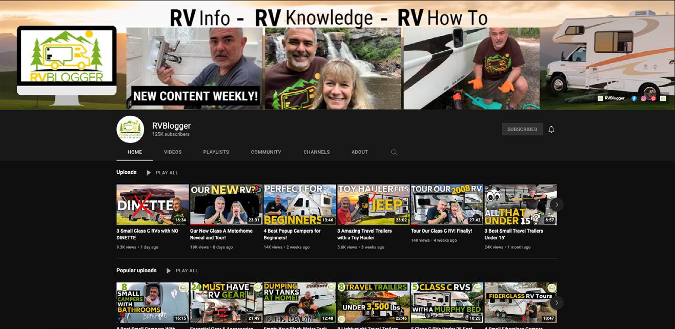The width and height of the screenshot is (675, 329).
Task: Click the Uploads section heading
Action: coord(127,172)
